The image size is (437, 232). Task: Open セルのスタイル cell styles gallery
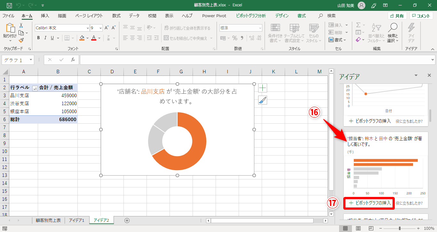pos(314,33)
